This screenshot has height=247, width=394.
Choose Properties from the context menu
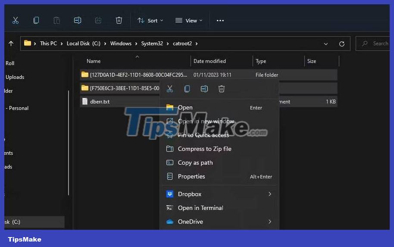(219, 177)
